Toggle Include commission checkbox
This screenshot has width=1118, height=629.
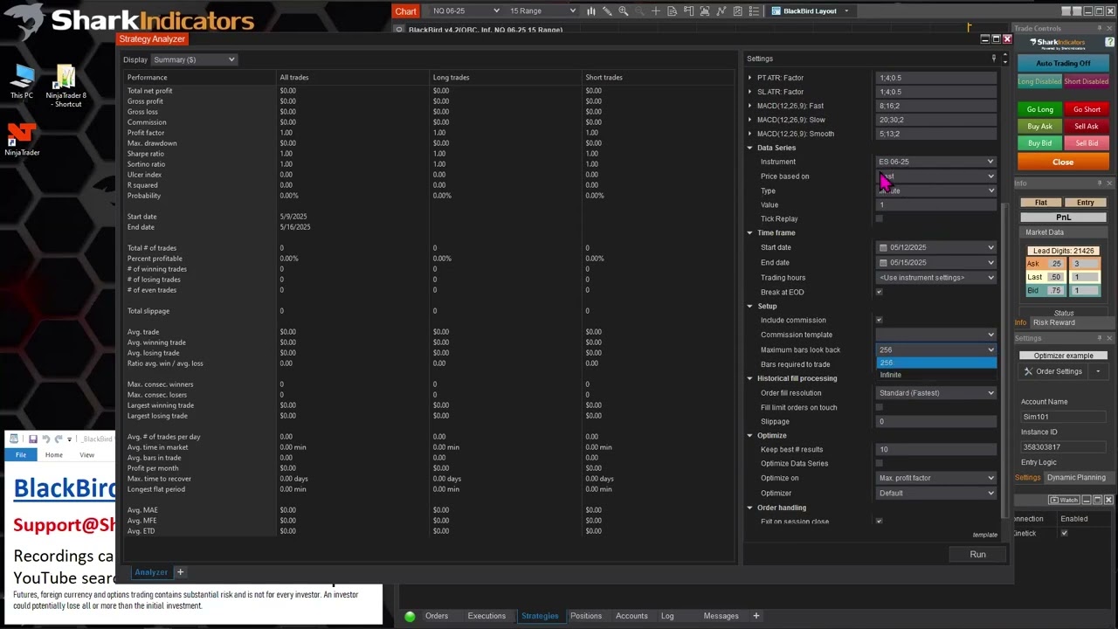tap(879, 320)
